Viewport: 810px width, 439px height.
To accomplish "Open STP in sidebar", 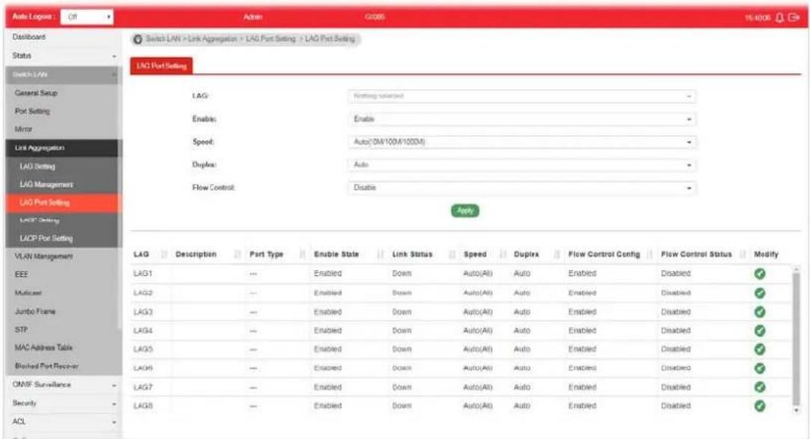I will pyautogui.click(x=21, y=329).
